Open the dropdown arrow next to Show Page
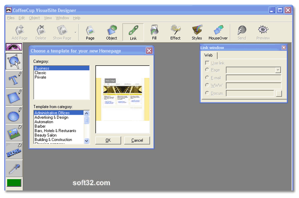The height and width of the screenshot is (198, 299). [75, 32]
